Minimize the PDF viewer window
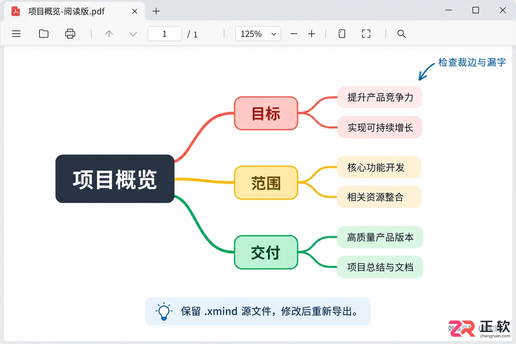516x344 pixels. click(x=449, y=10)
